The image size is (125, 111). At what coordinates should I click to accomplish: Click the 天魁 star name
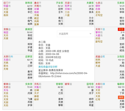click(36, 87)
